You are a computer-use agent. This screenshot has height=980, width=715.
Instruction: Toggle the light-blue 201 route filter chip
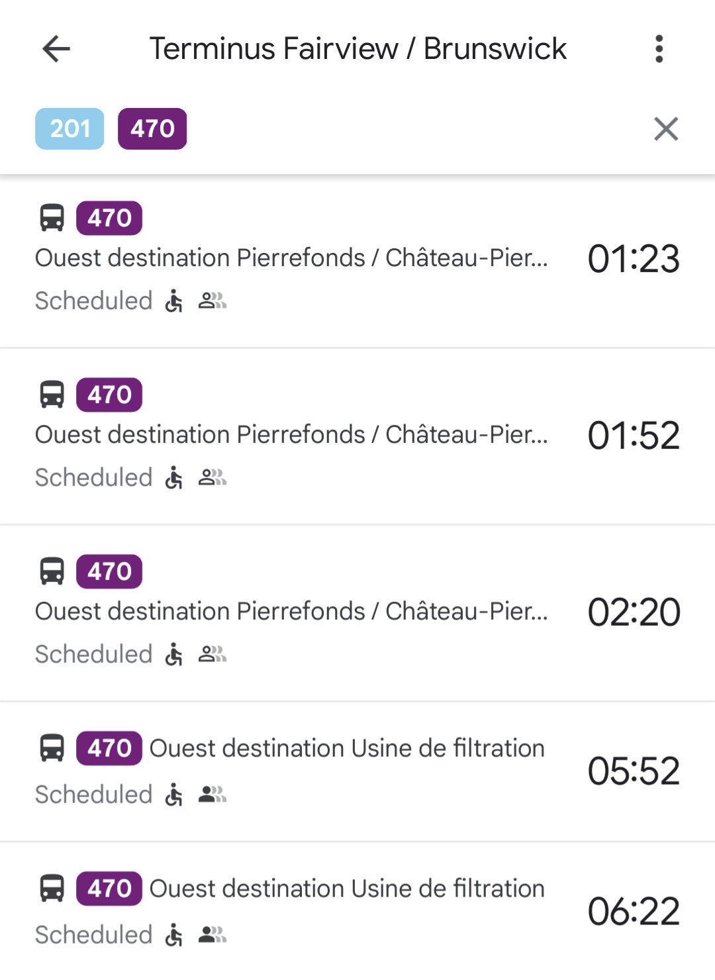[70, 128]
